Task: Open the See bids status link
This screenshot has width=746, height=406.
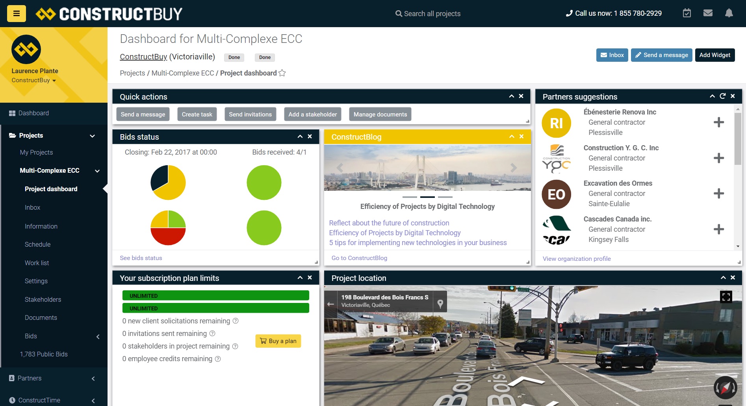Action: coord(141,258)
